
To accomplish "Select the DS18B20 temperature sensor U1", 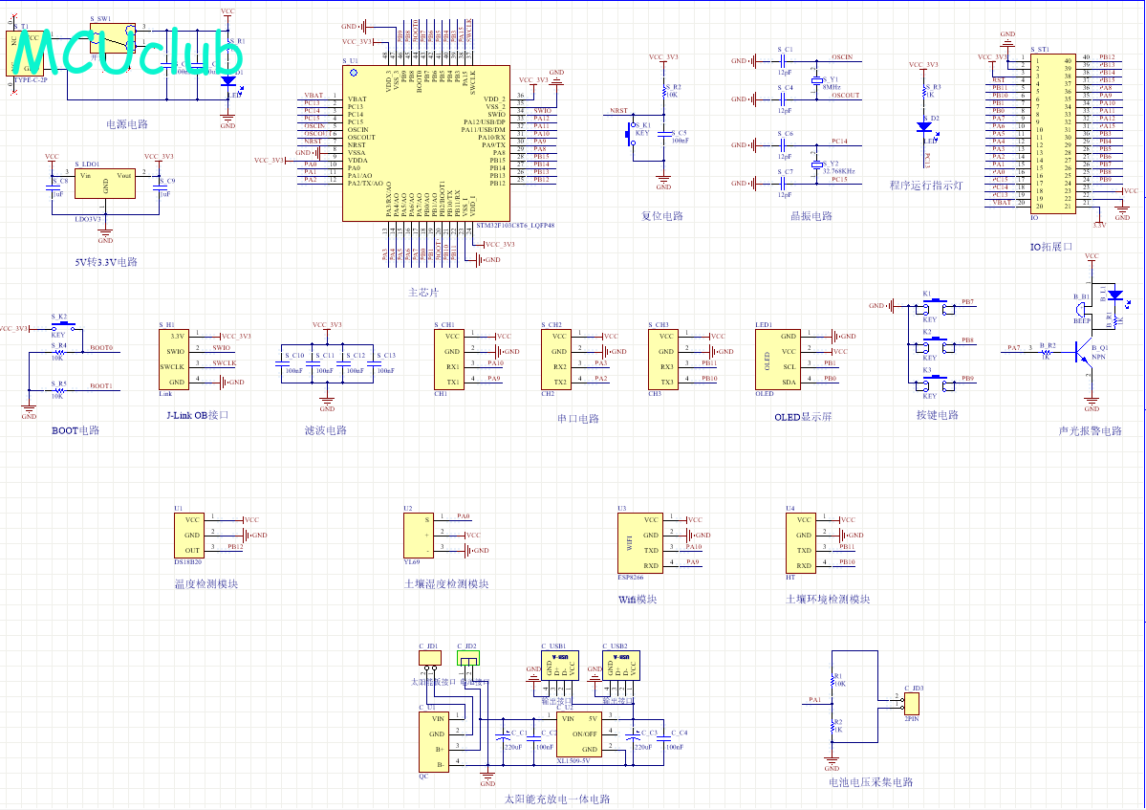I will [189, 536].
